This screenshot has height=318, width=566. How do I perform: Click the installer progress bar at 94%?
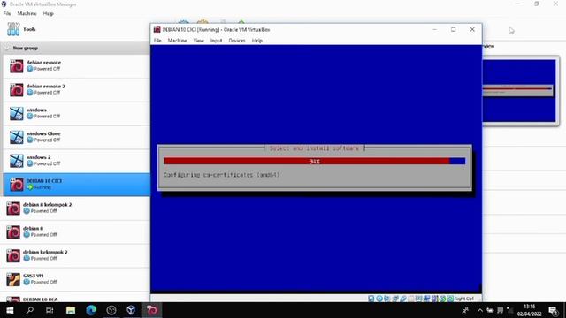(315, 161)
